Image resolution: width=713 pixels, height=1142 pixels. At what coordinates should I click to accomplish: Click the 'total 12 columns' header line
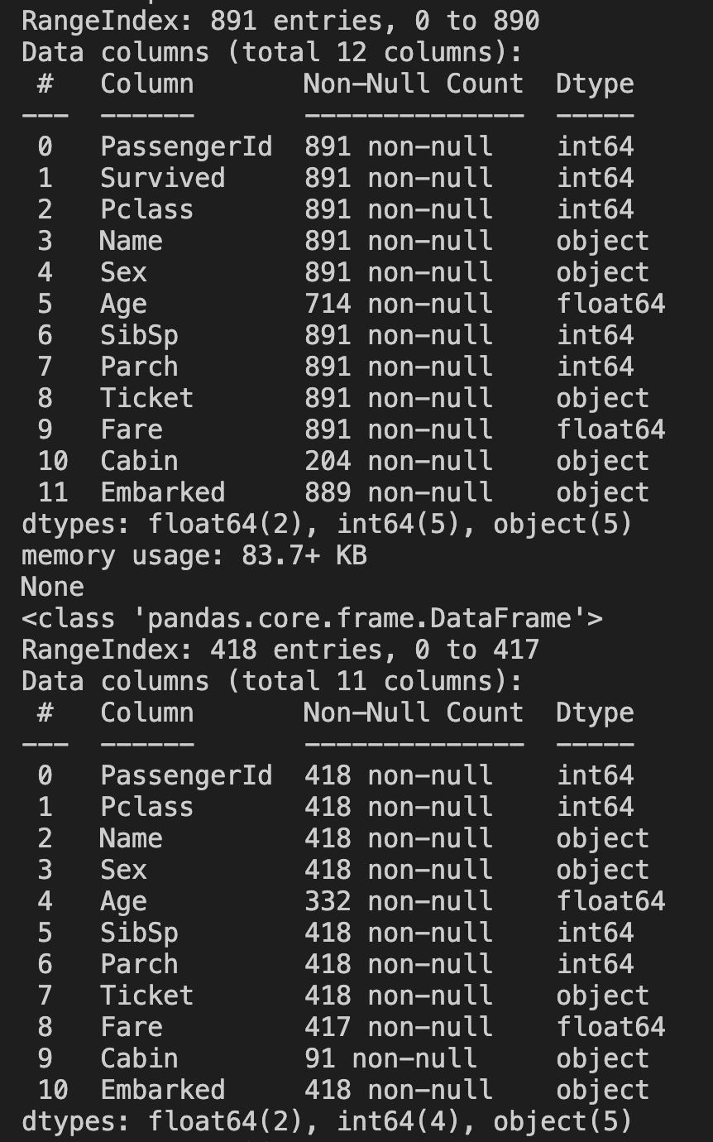(272, 52)
